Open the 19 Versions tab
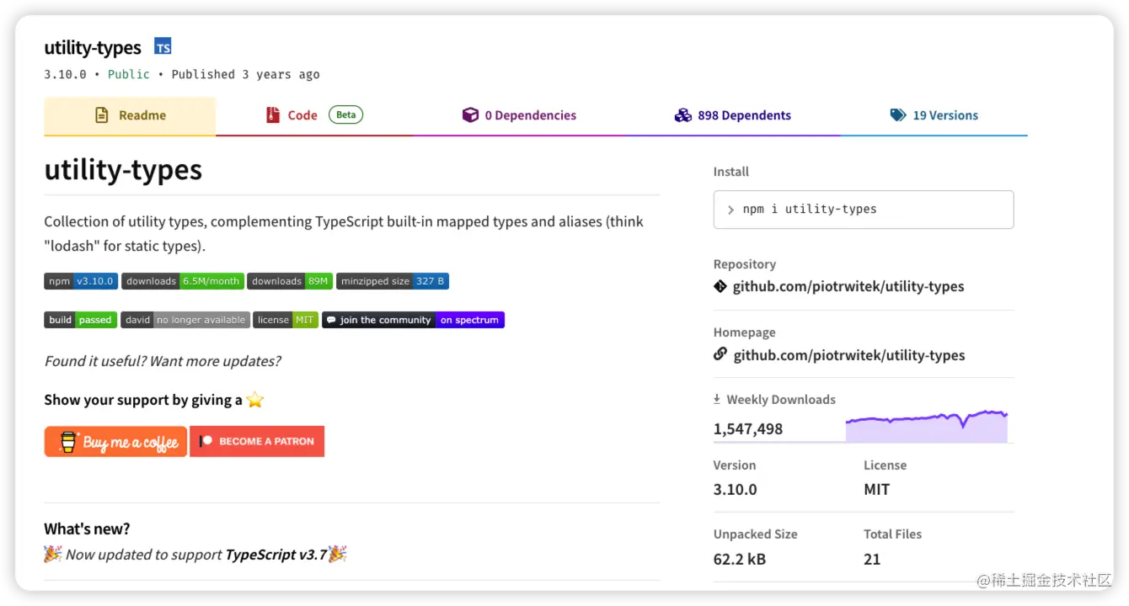The image size is (1129, 606). (934, 115)
